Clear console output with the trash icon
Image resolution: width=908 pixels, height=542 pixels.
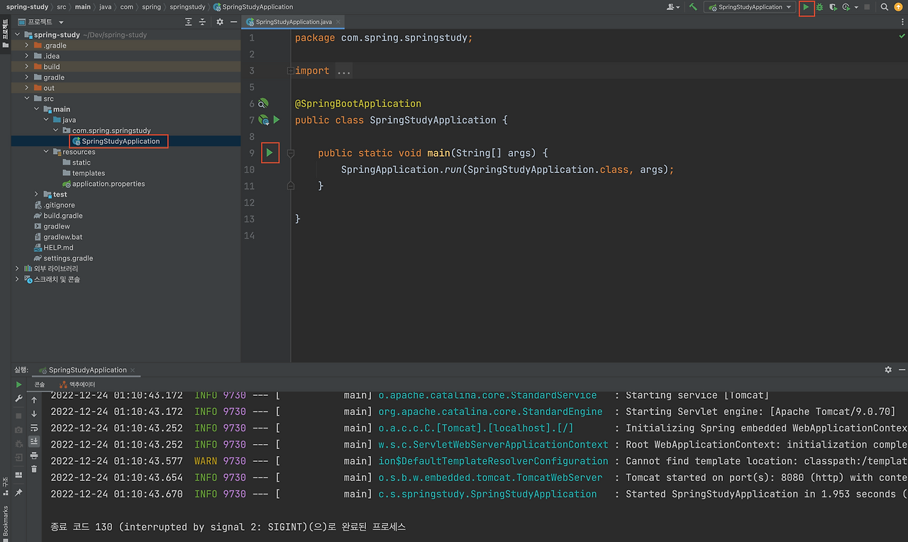pos(34,468)
